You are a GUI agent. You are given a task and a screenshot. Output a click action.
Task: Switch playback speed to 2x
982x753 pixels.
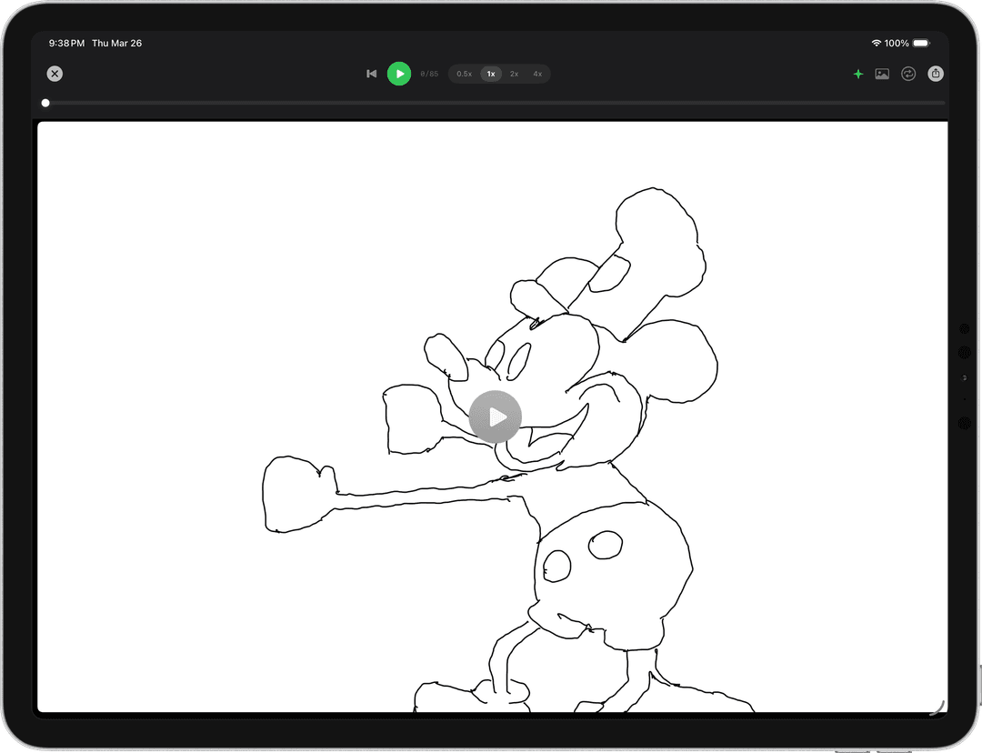pos(515,74)
